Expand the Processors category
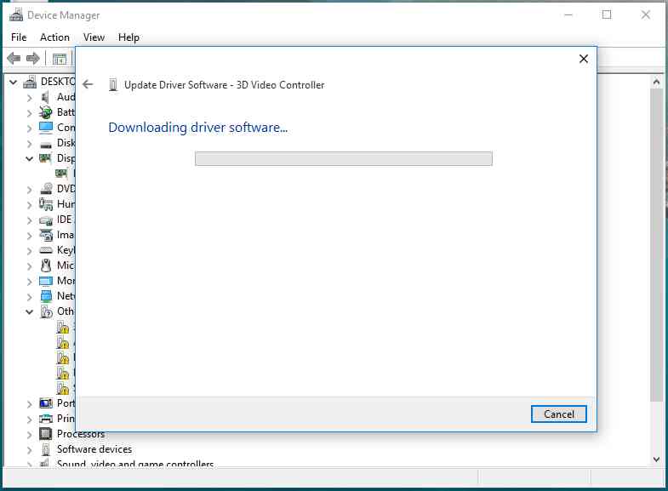 pos(29,435)
